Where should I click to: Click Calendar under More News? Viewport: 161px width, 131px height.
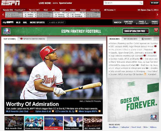[125, 127]
